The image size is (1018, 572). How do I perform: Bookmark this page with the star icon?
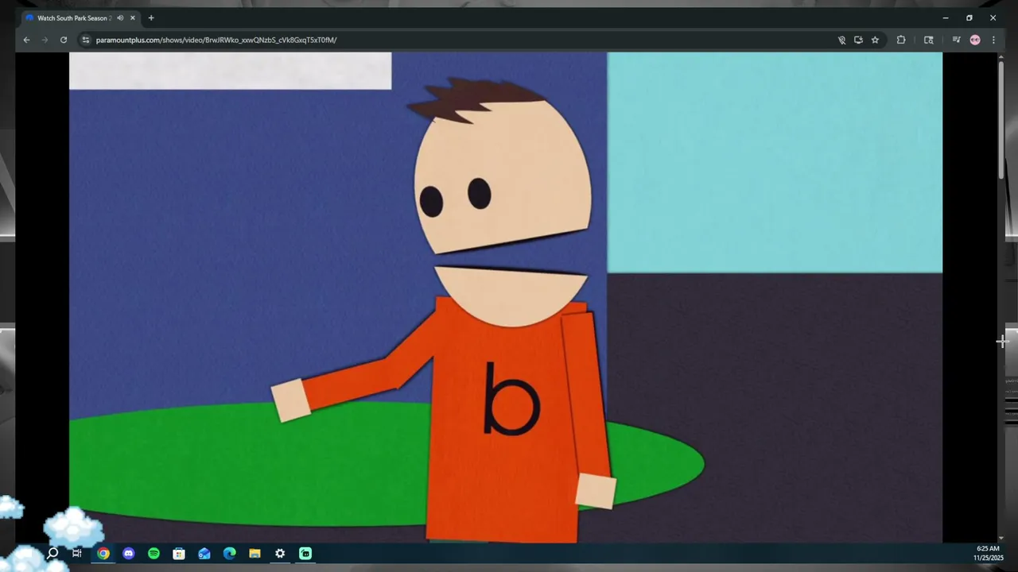click(x=875, y=40)
